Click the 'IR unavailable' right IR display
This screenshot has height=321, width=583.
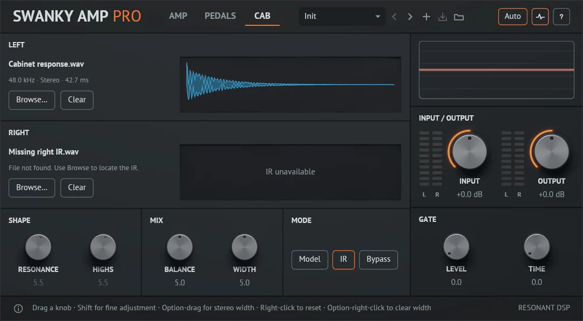[x=290, y=172]
